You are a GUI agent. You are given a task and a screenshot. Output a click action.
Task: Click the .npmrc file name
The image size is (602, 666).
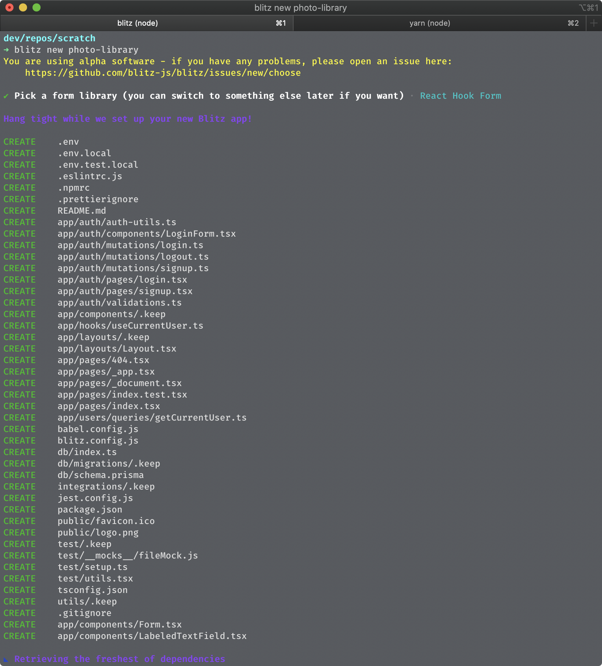[x=74, y=188]
